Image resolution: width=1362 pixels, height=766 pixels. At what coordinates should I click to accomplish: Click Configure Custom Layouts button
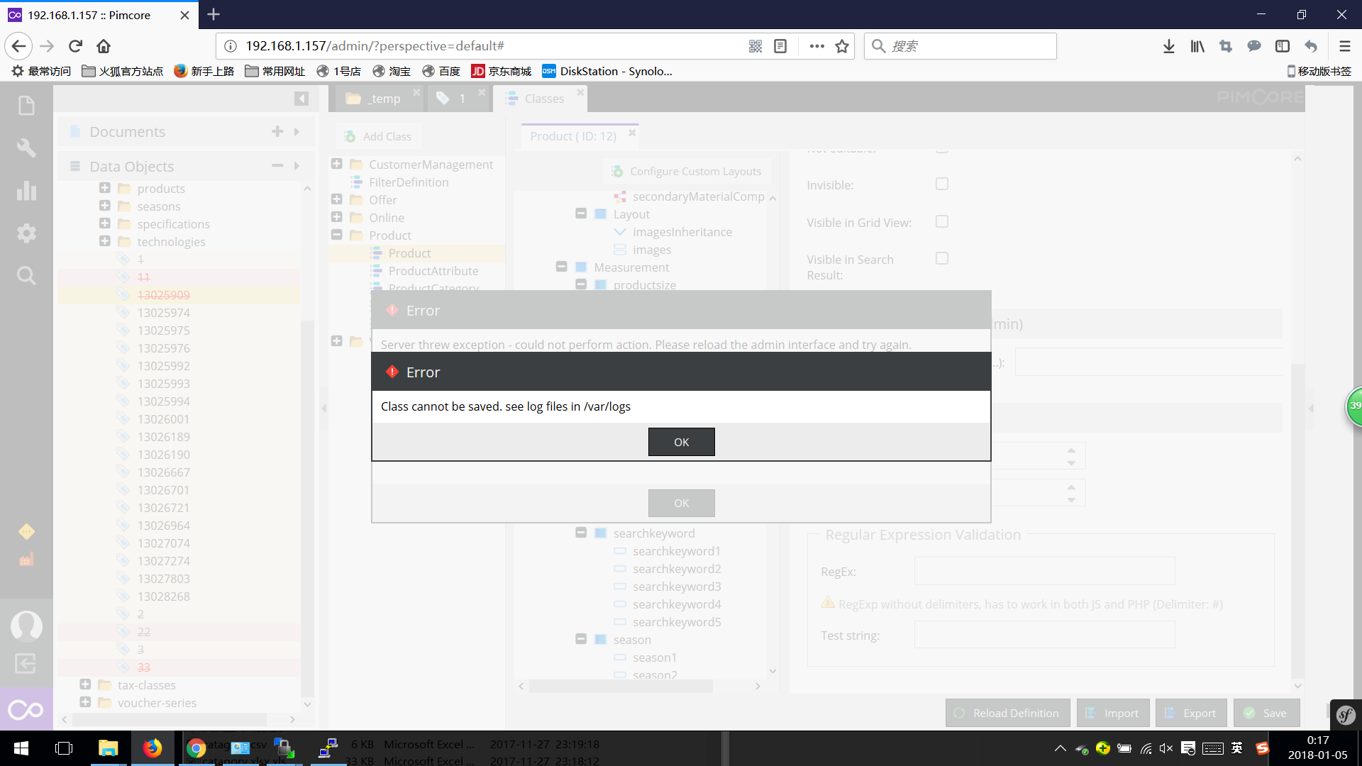point(687,171)
